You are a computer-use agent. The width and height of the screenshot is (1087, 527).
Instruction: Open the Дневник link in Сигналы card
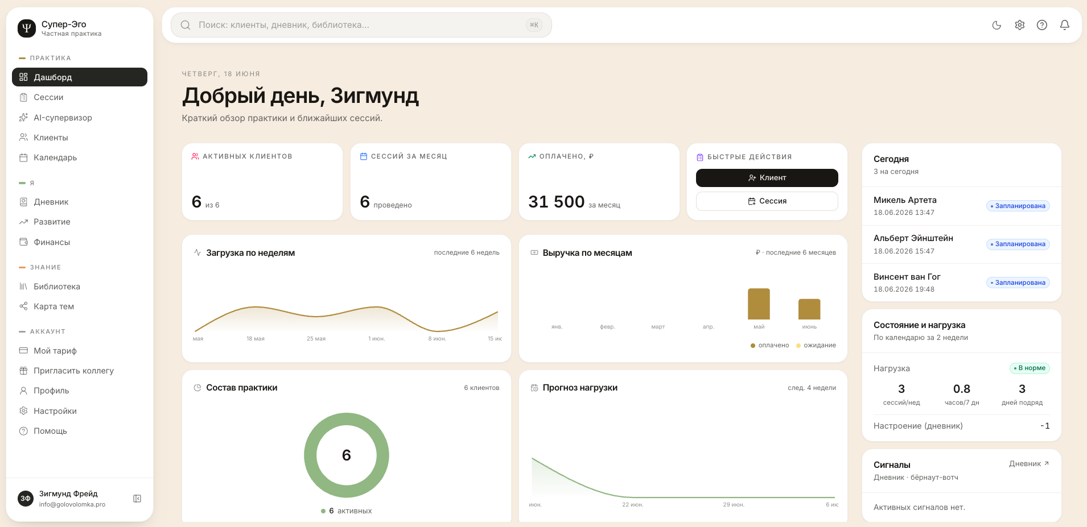click(x=1029, y=464)
